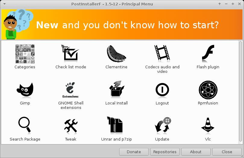Click the GNOME Shell extensions foot icon
Screen dimensions: 244x158
(70, 90)
